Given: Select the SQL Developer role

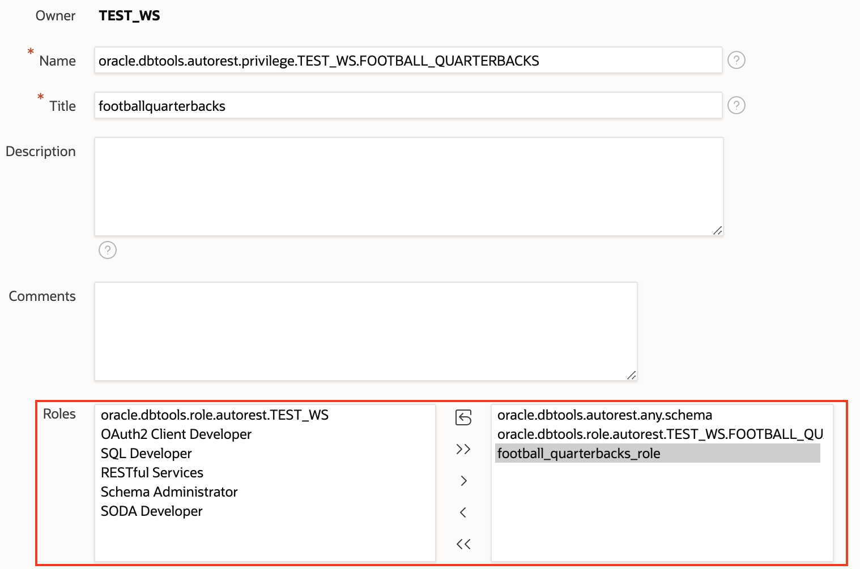Looking at the screenshot, I should tap(146, 453).
